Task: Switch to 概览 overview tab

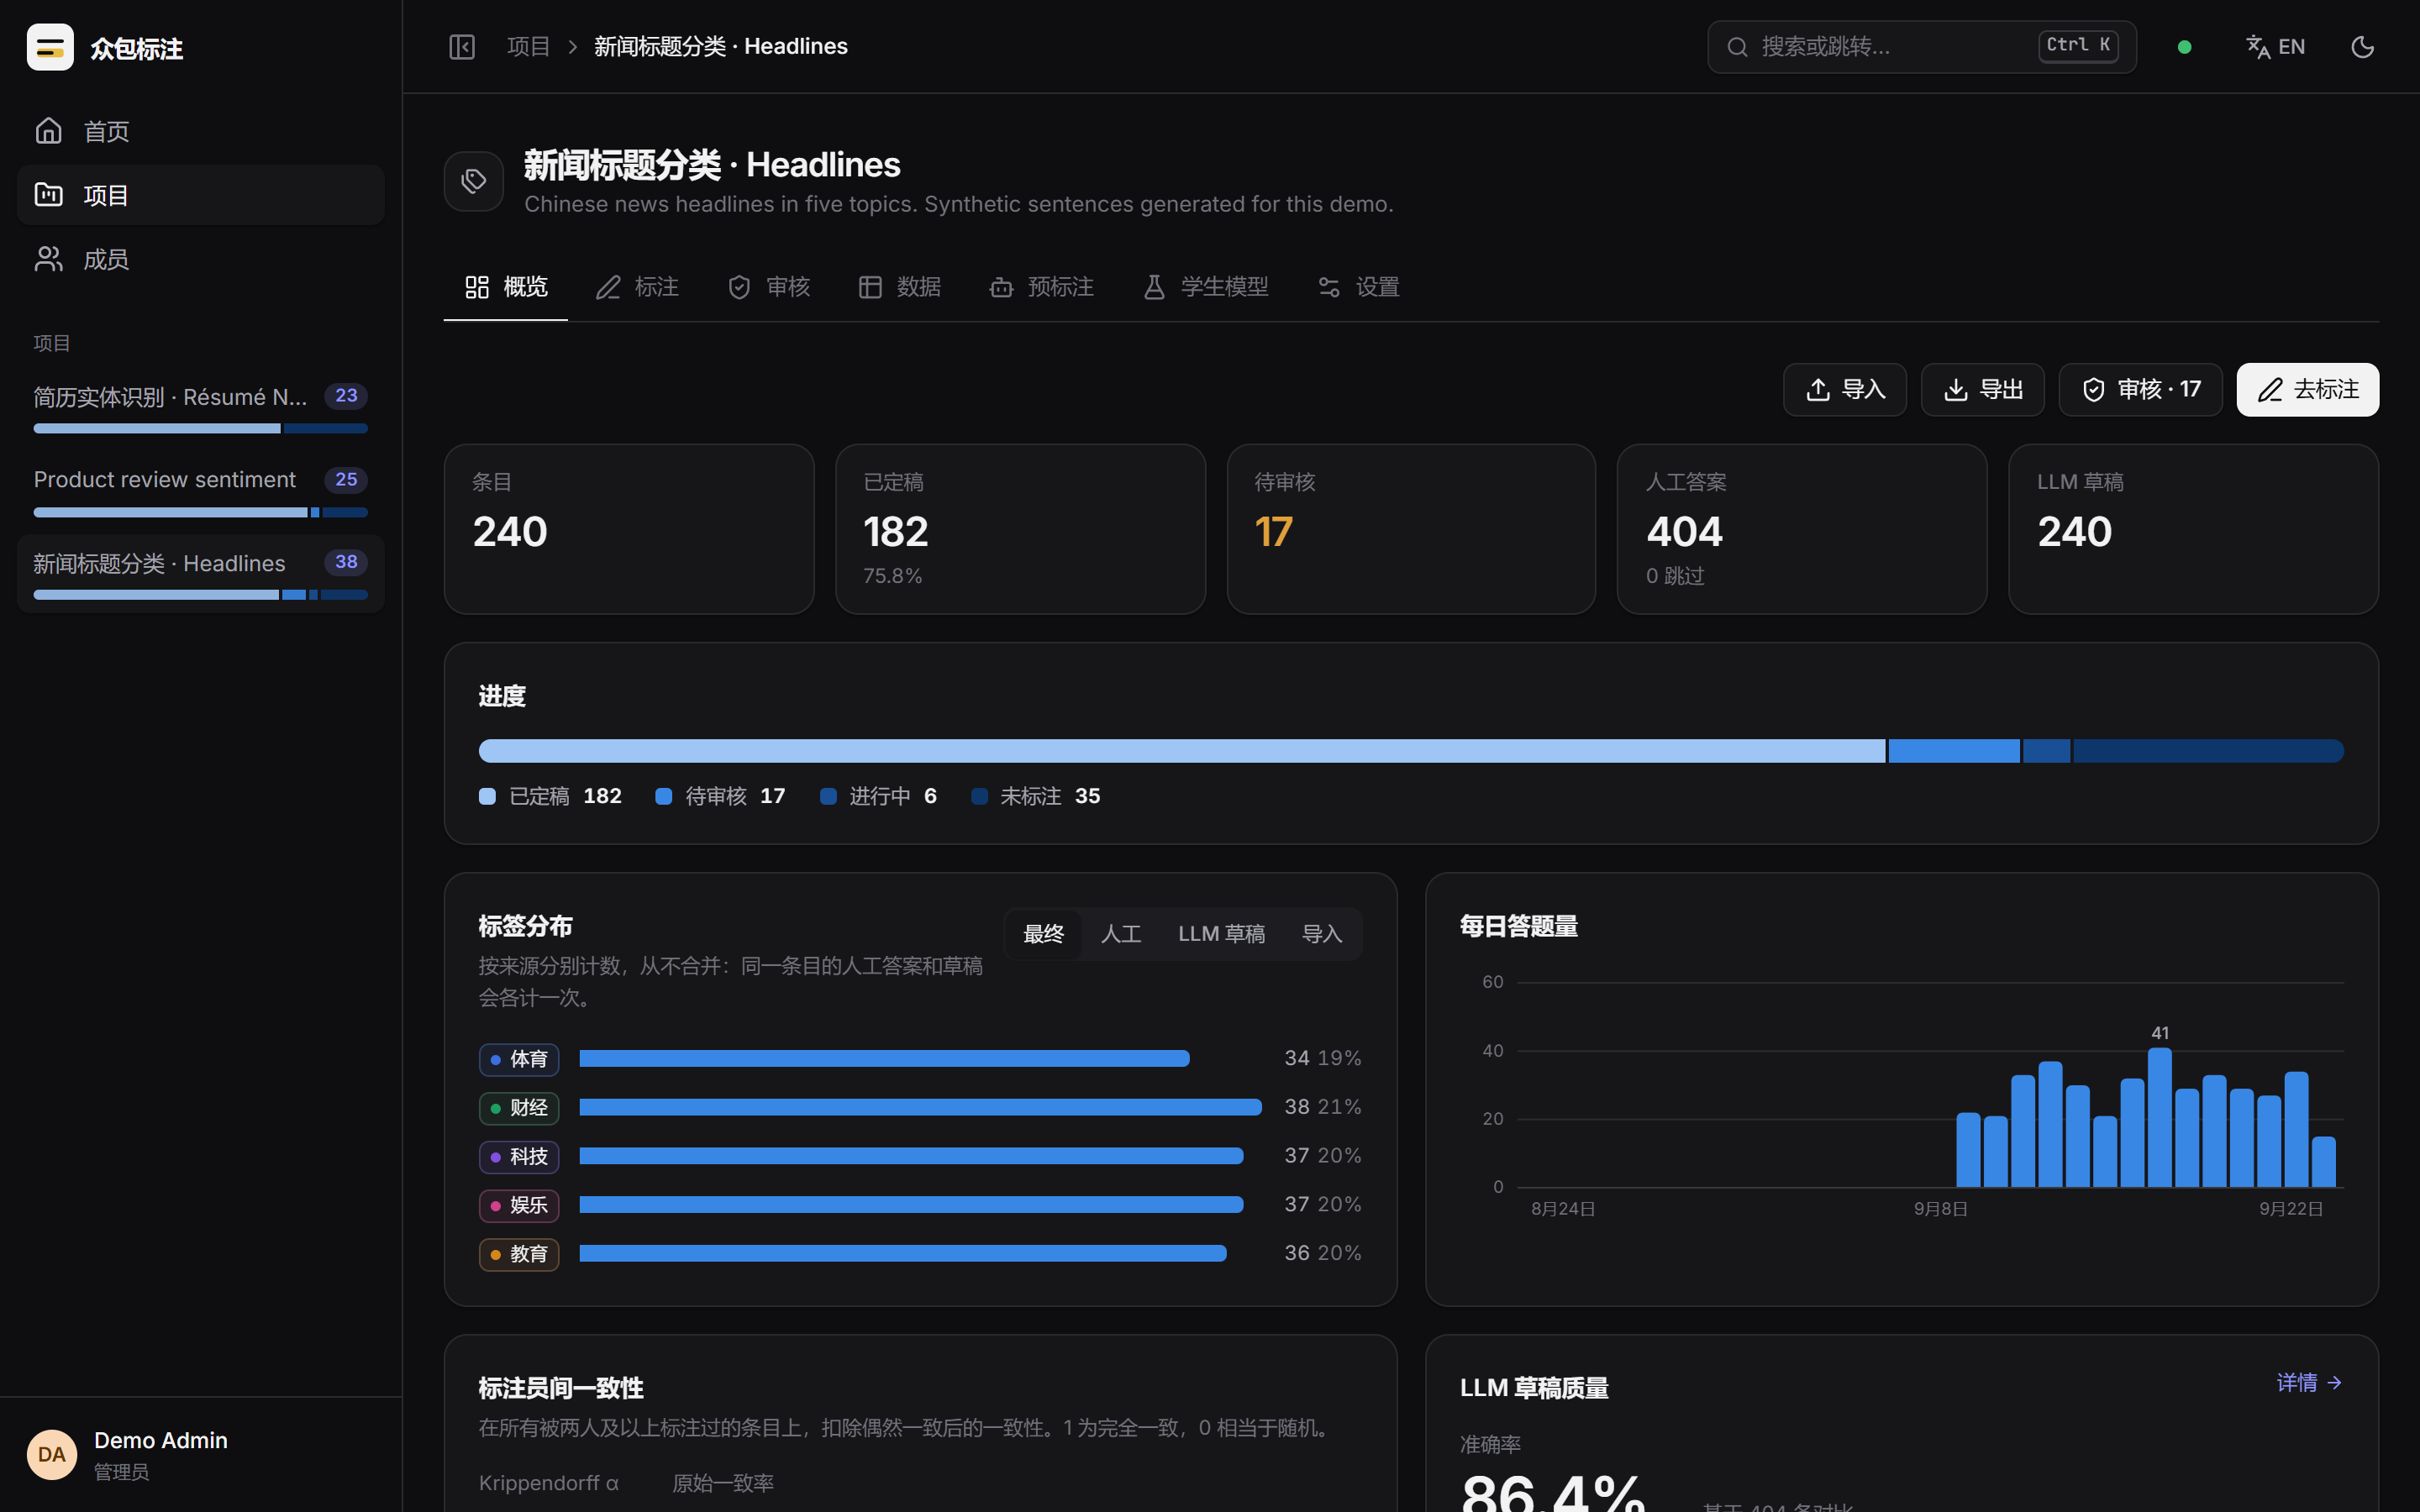Action: (506, 287)
